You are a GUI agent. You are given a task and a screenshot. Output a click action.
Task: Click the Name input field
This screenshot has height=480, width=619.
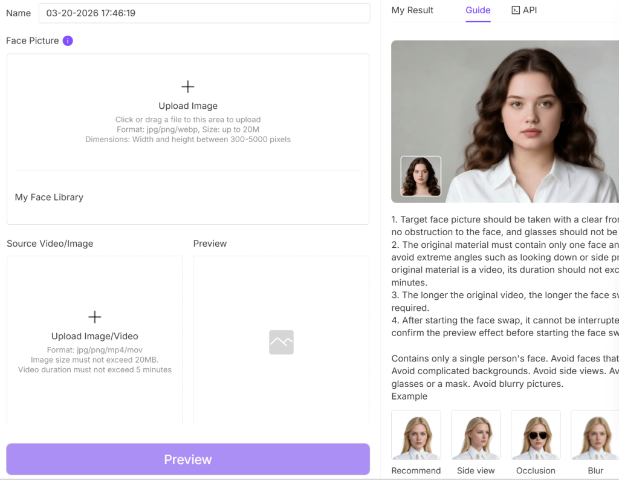pos(204,13)
